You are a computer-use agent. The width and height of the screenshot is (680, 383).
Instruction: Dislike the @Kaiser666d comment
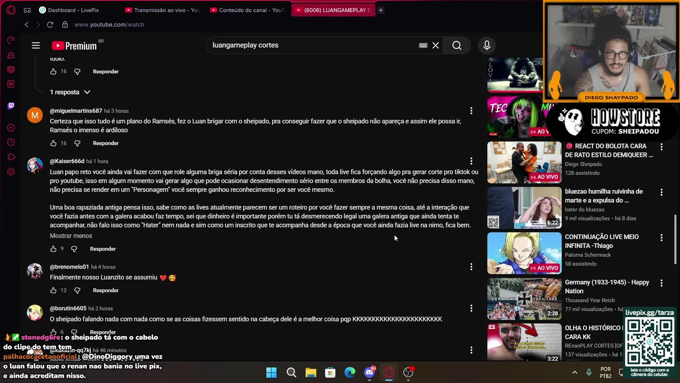point(74,249)
